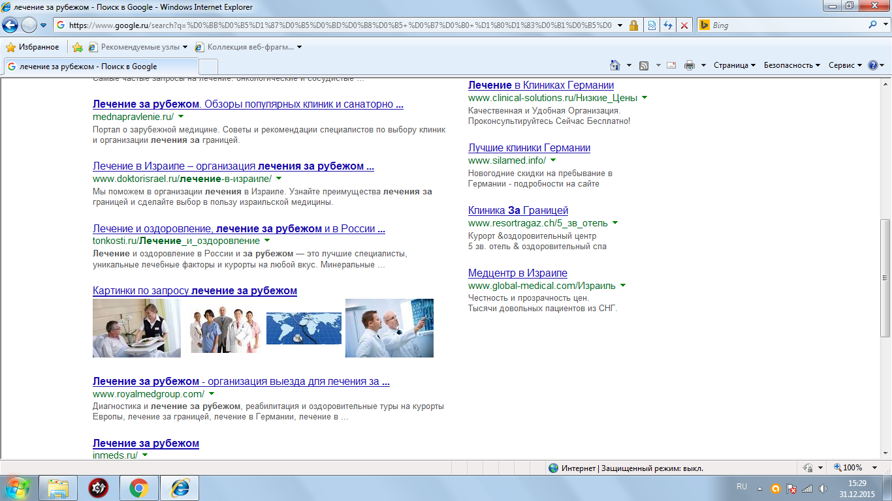Click thumbnail of patient in hospital bed
This screenshot has width=892, height=501.
[136, 328]
